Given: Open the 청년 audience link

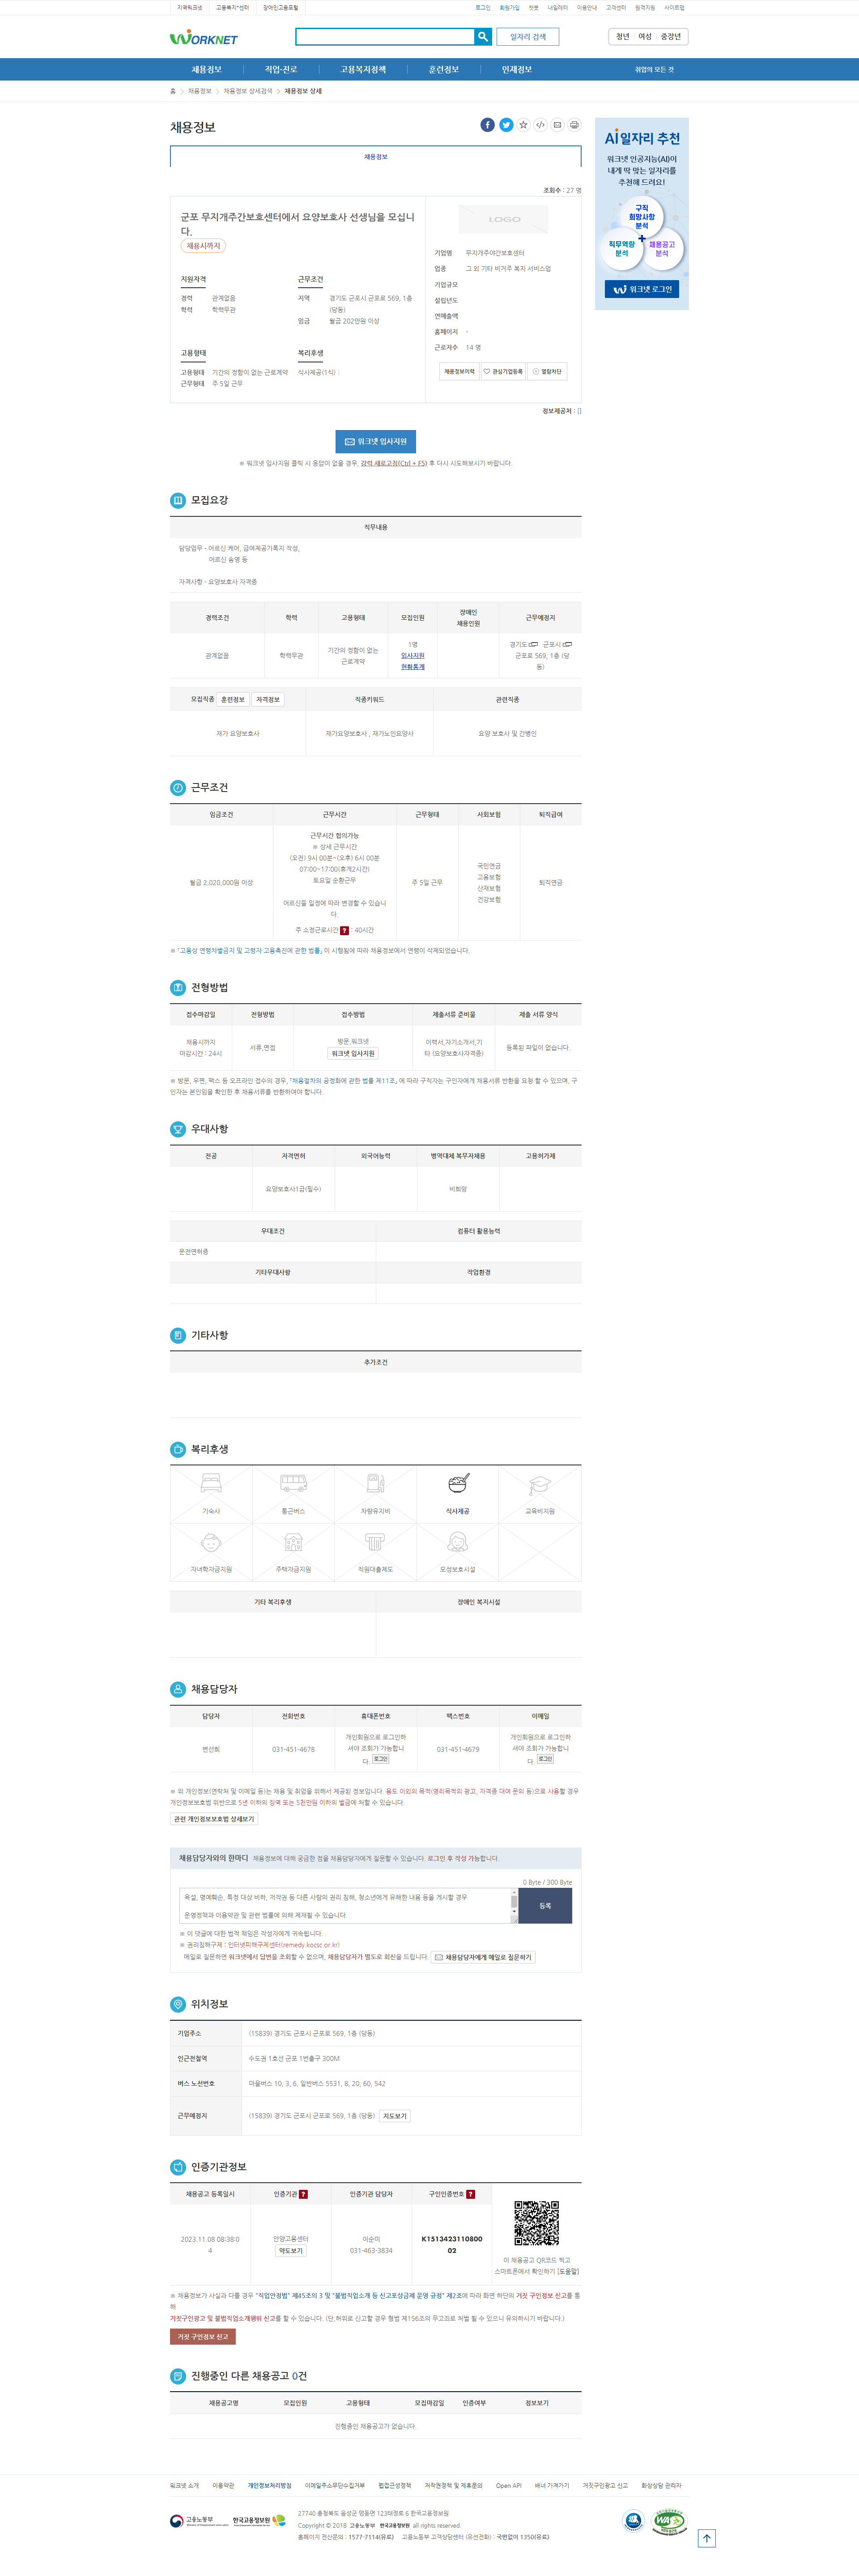Looking at the screenshot, I should click(x=623, y=37).
